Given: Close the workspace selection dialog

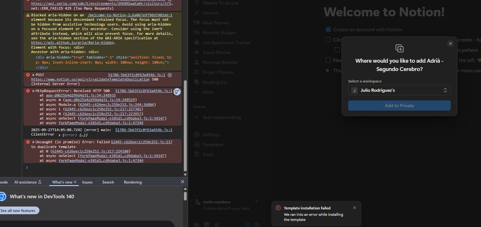Looking at the screenshot, I should pyautogui.click(x=450, y=44).
